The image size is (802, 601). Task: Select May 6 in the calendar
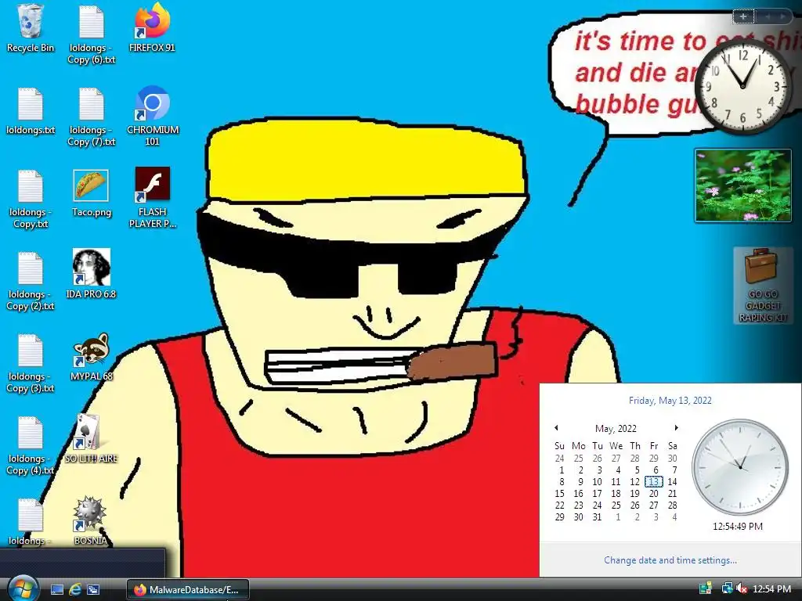[x=656, y=470]
